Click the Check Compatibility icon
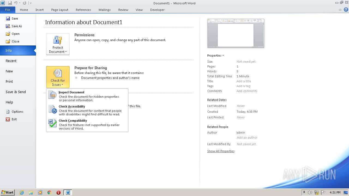 (52, 123)
